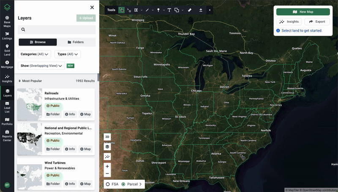Switch to the Folders tab

coord(76,42)
